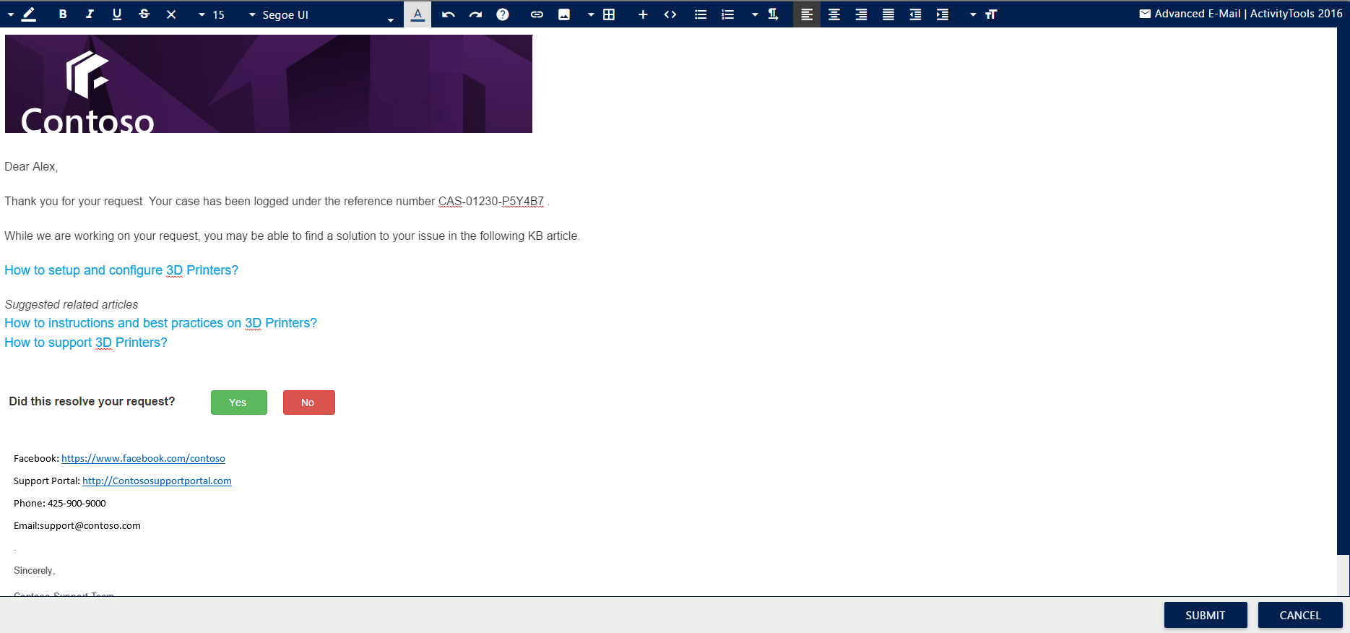This screenshot has width=1350, height=633.
Task: Open instructions and best practices on 3D Printers link
Action: click(160, 323)
